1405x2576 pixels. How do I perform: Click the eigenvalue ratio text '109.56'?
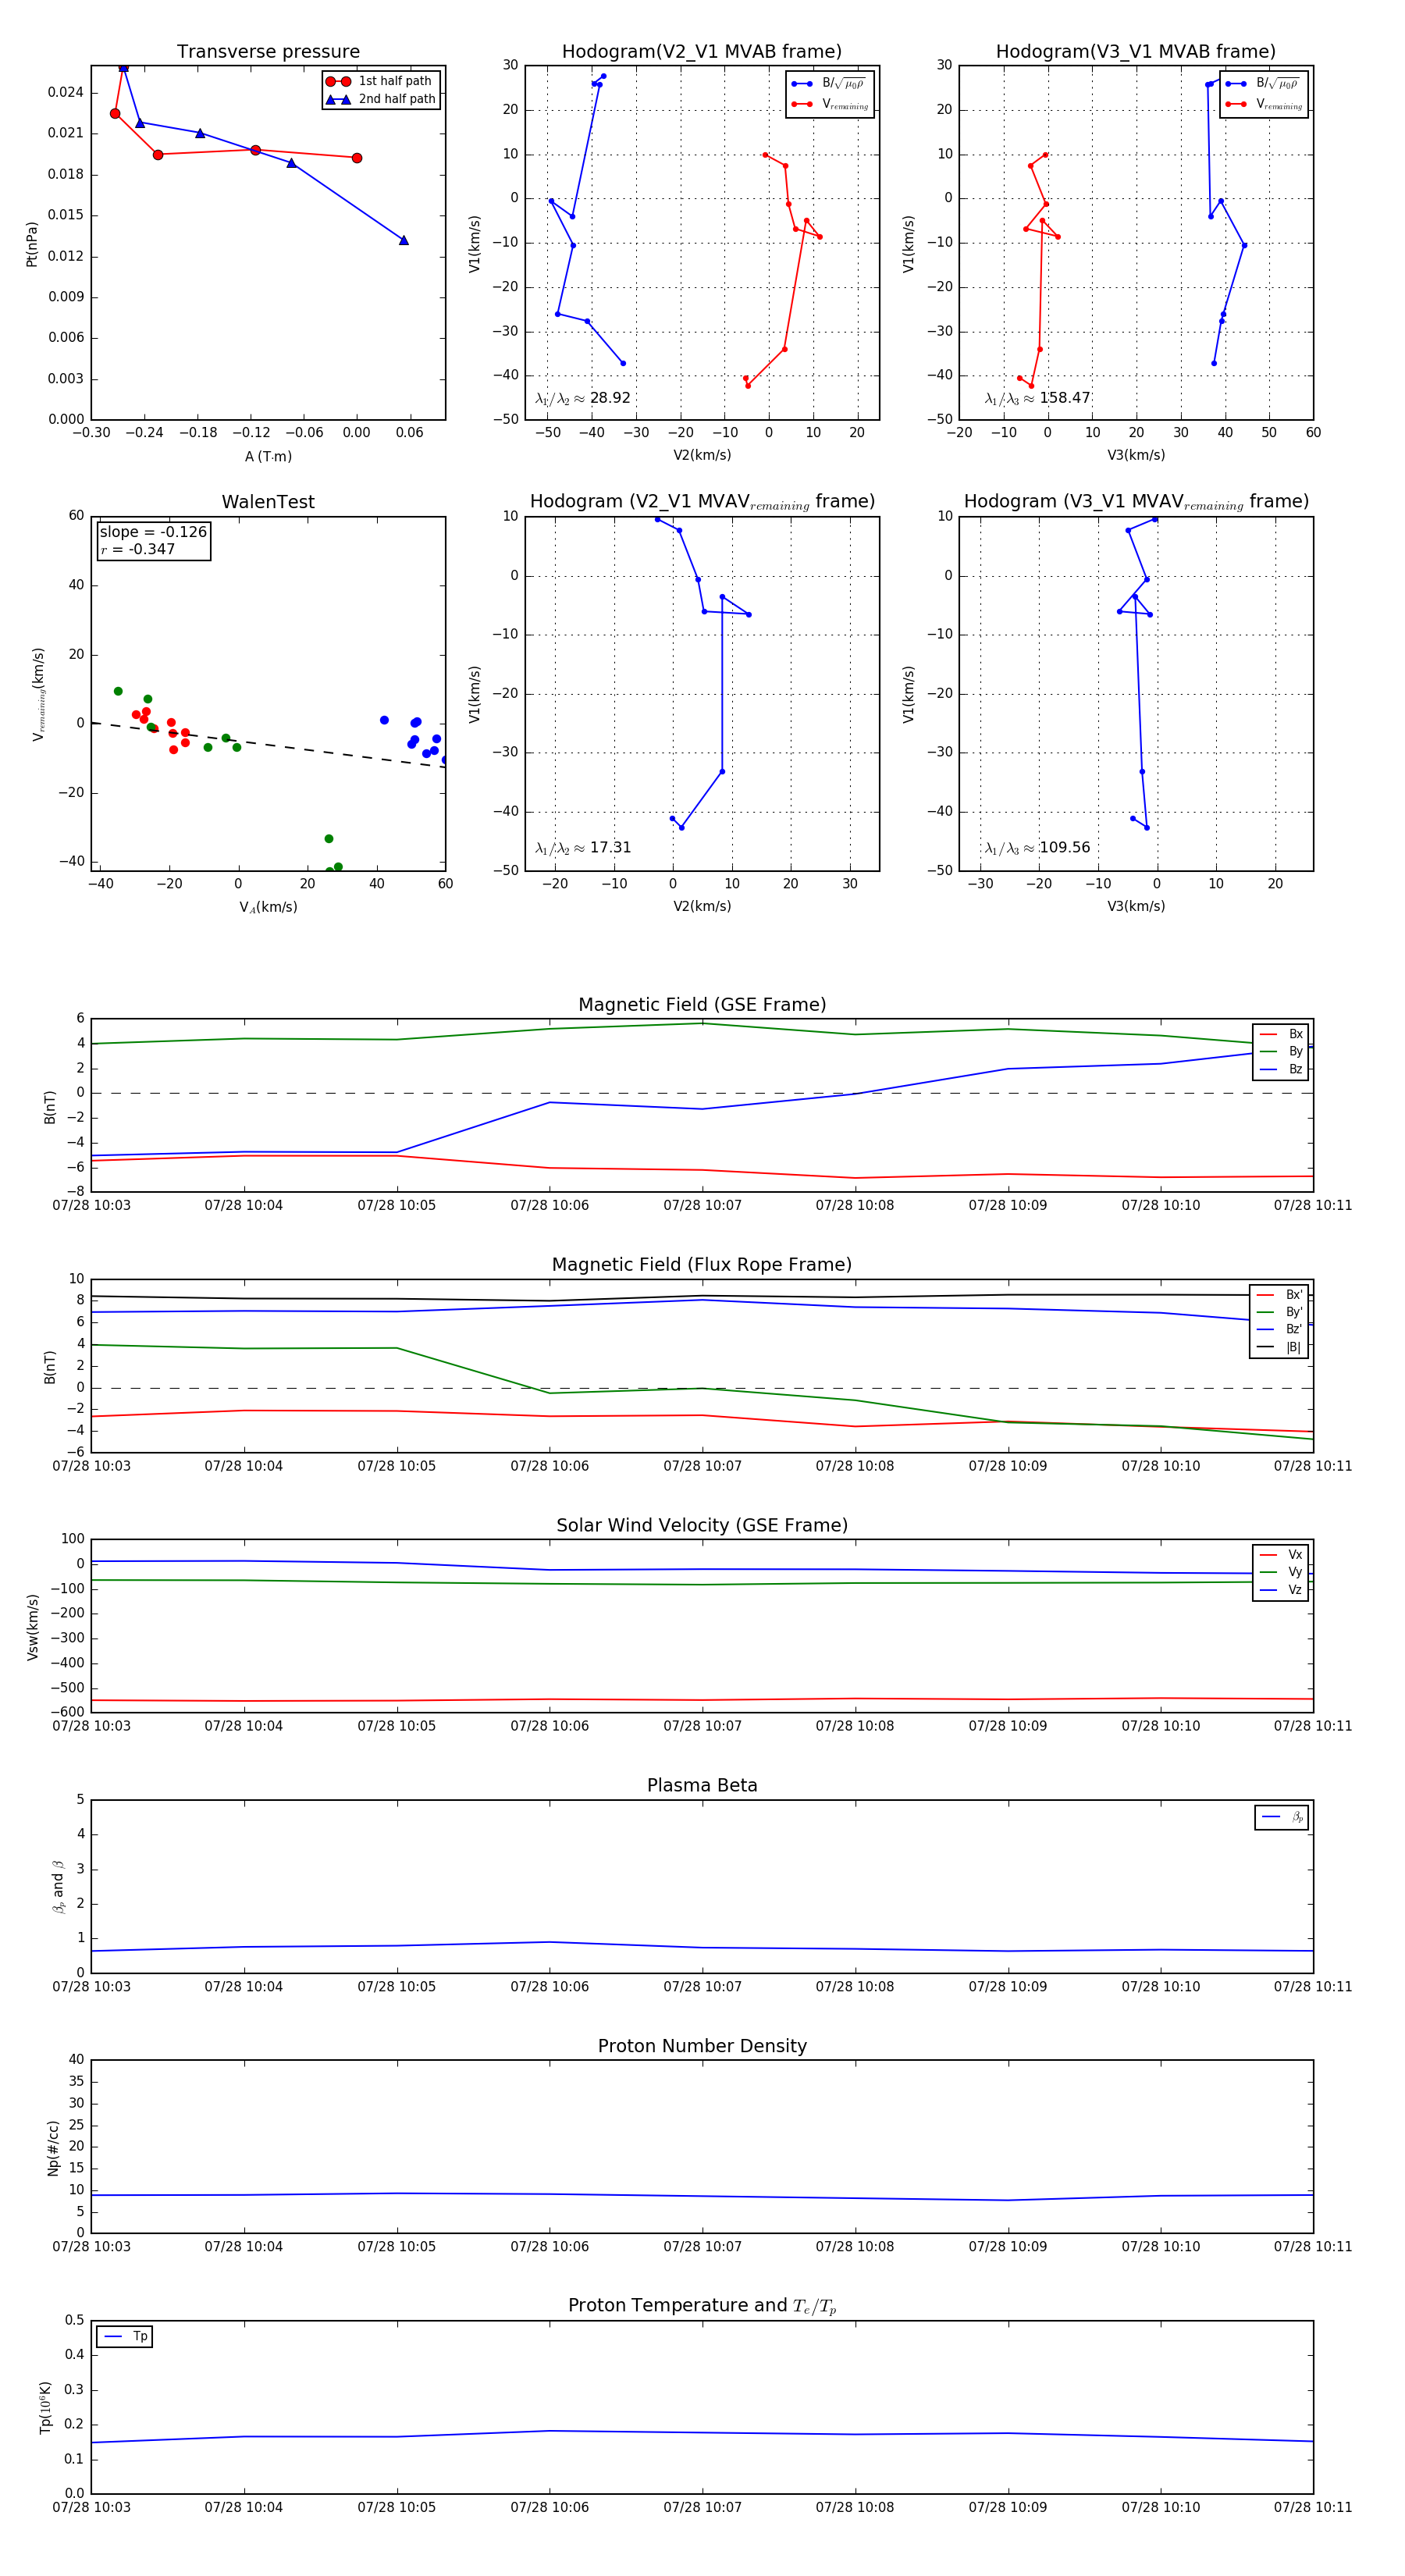pyautogui.click(x=1065, y=848)
